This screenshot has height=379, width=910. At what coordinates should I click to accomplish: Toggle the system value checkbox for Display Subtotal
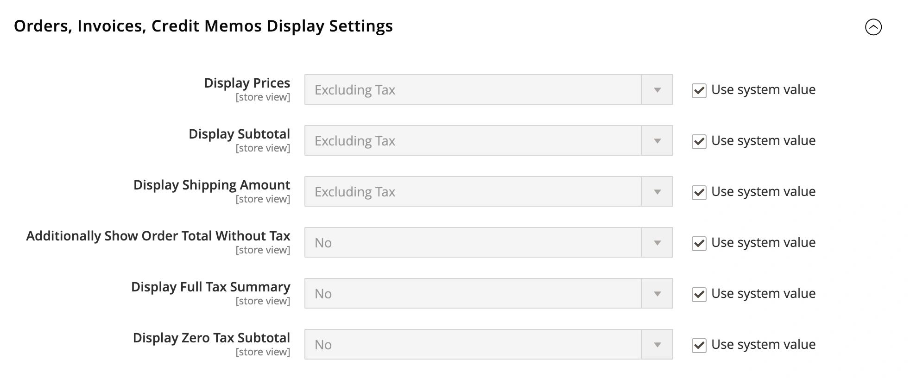(x=699, y=141)
